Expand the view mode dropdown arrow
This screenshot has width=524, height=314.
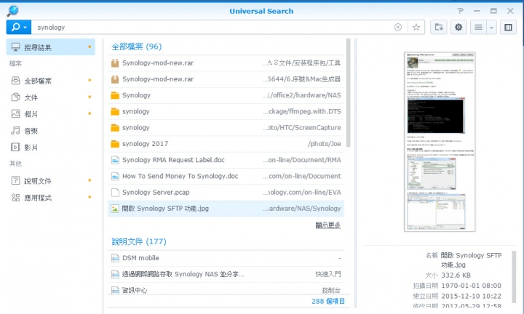pyautogui.click(x=491, y=27)
